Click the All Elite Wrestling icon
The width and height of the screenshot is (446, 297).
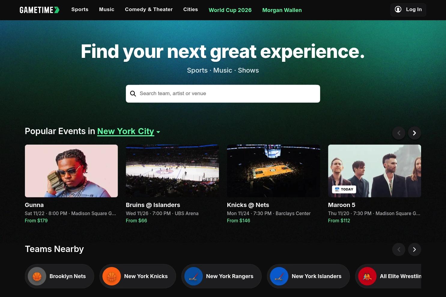367,276
